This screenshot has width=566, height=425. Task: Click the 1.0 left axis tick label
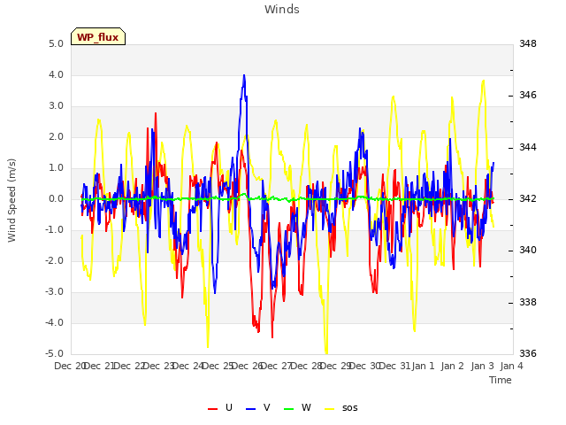click(56, 167)
